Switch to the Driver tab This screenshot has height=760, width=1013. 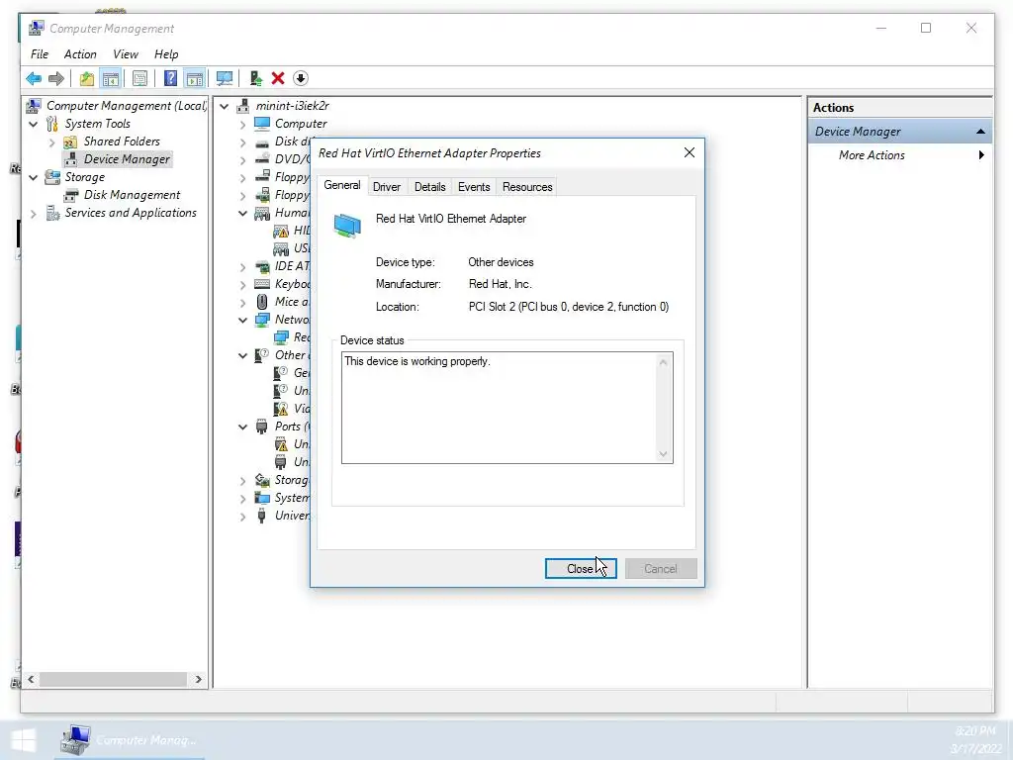387,187
